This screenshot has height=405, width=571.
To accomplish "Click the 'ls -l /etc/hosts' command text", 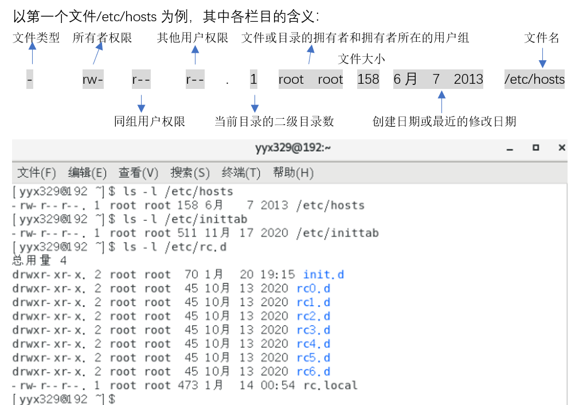I will coord(178,192).
